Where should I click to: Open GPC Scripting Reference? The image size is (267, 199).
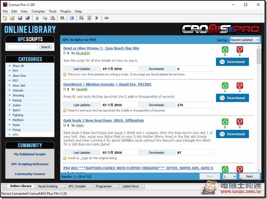(30, 164)
